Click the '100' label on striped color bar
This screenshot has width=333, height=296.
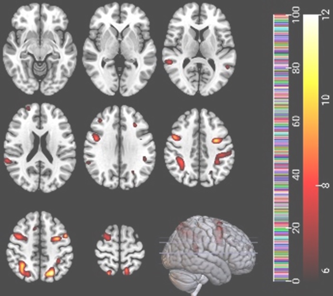[x=296, y=14]
